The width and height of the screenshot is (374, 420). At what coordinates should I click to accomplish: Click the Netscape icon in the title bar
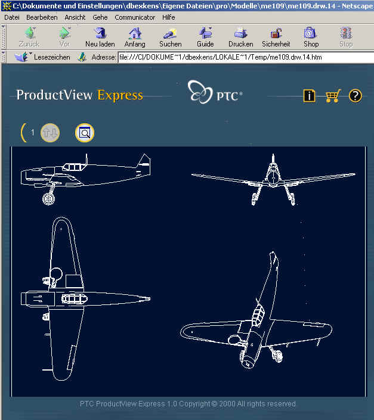(x=7, y=5)
